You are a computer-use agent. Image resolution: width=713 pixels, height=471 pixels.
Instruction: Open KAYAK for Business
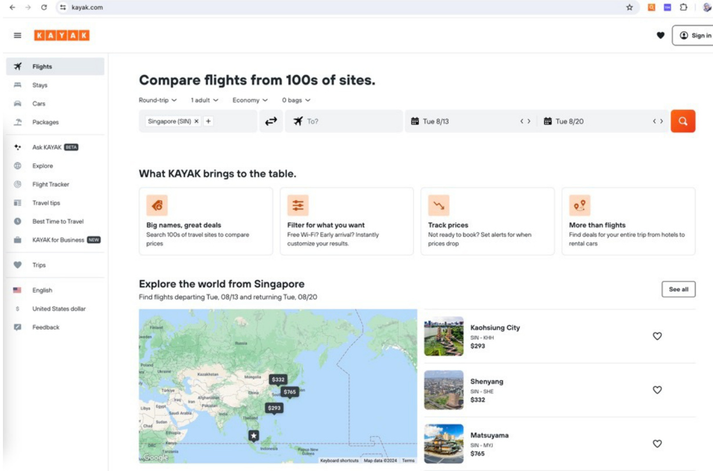[x=55, y=240]
